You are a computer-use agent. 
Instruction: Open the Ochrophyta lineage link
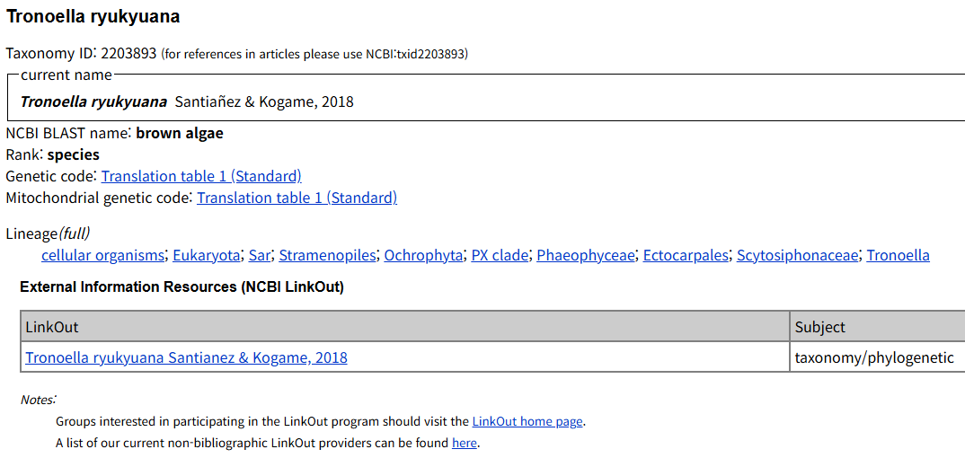pos(423,255)
